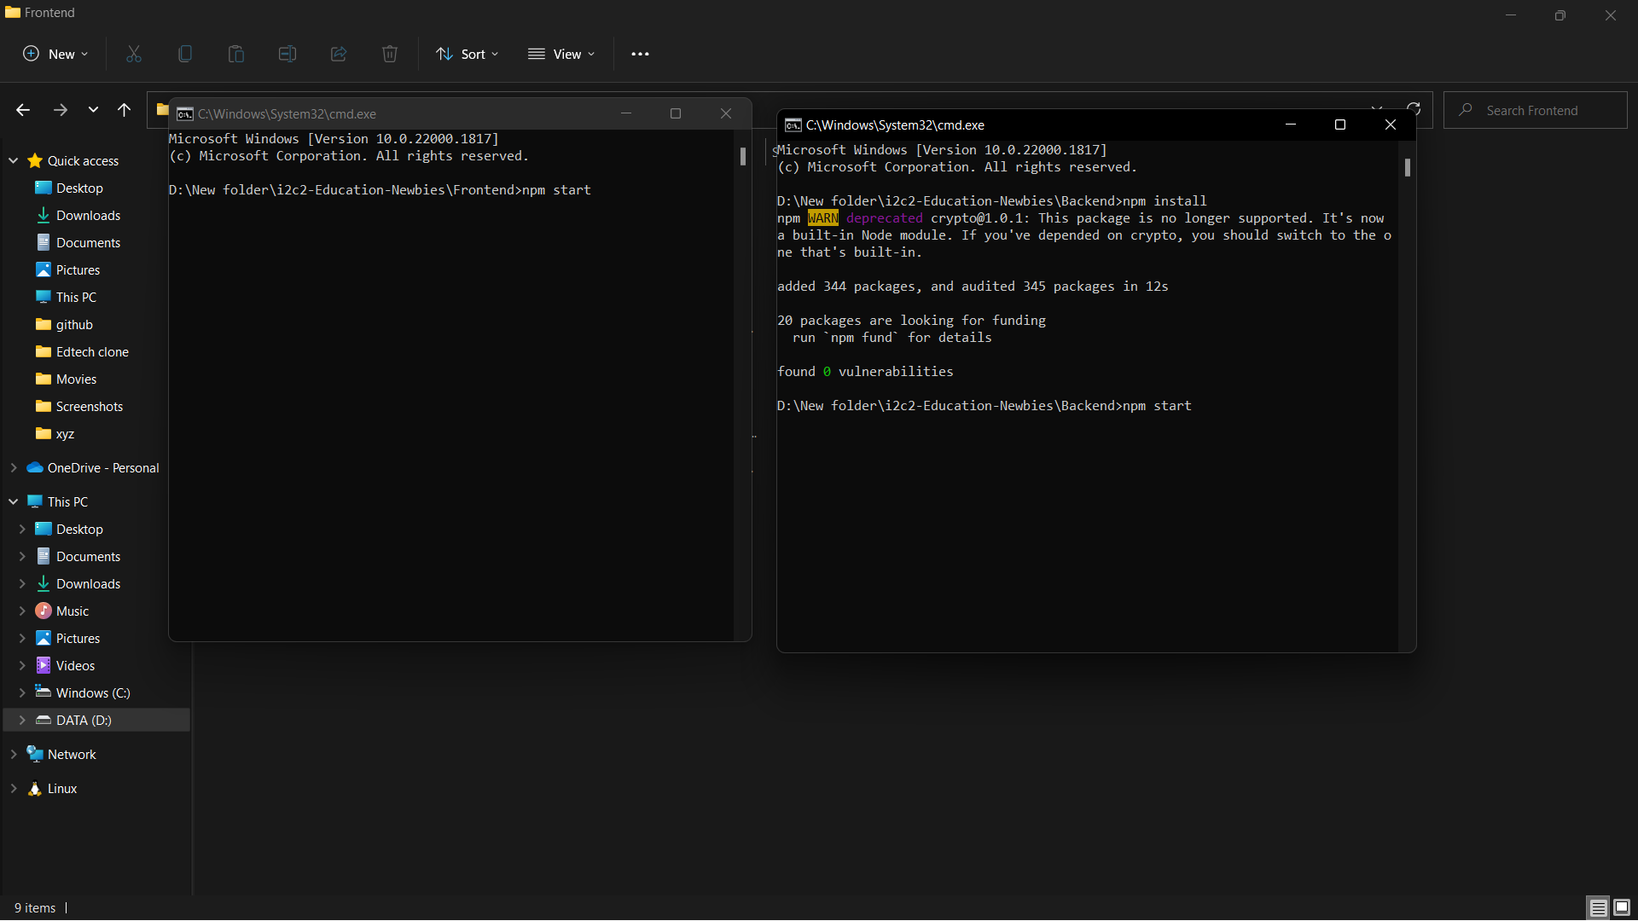This screenshot has width=1638, height=921.
Task: Collapse the Quick access section
Action: (x=14, y=160)
